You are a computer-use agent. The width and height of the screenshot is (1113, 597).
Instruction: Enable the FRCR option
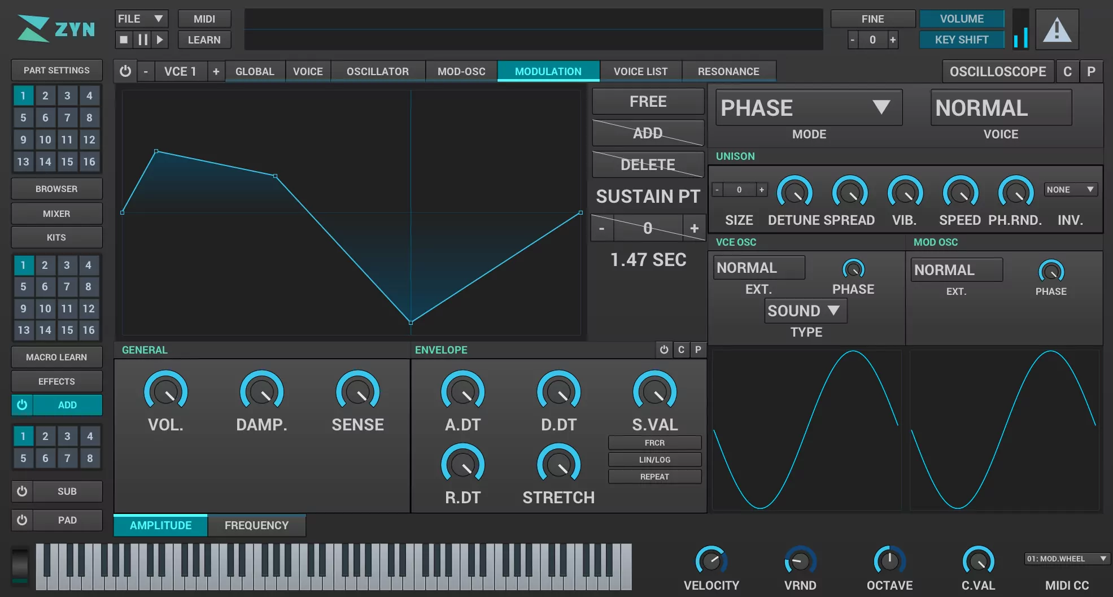[654, 443]
